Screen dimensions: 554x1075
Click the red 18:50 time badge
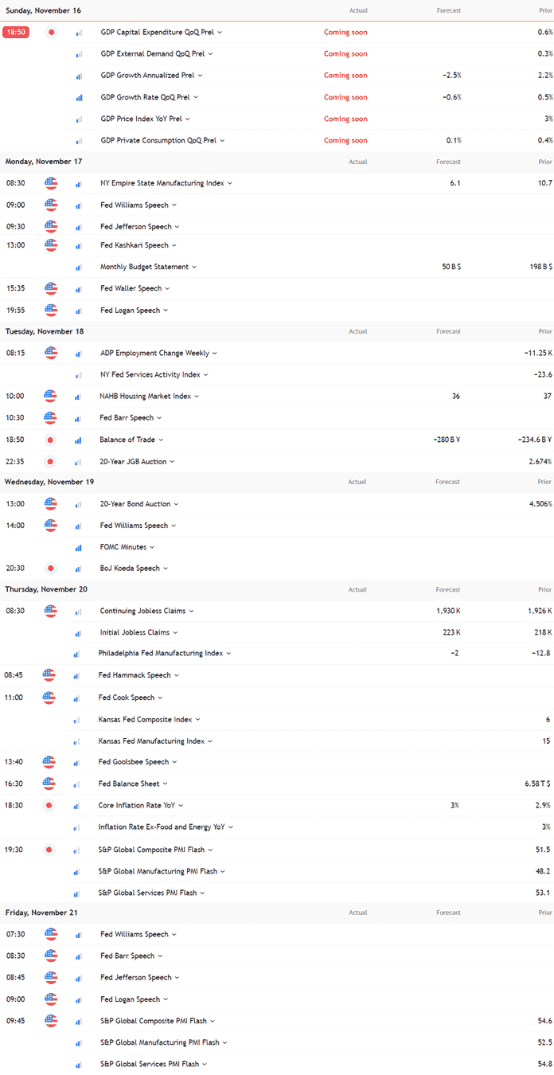(x=15, y=32)
